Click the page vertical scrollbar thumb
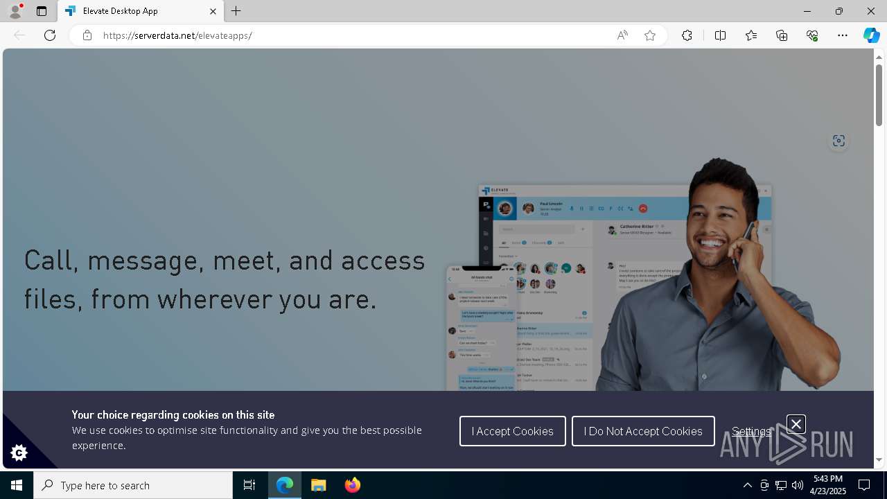 click(x=879, y=94)
